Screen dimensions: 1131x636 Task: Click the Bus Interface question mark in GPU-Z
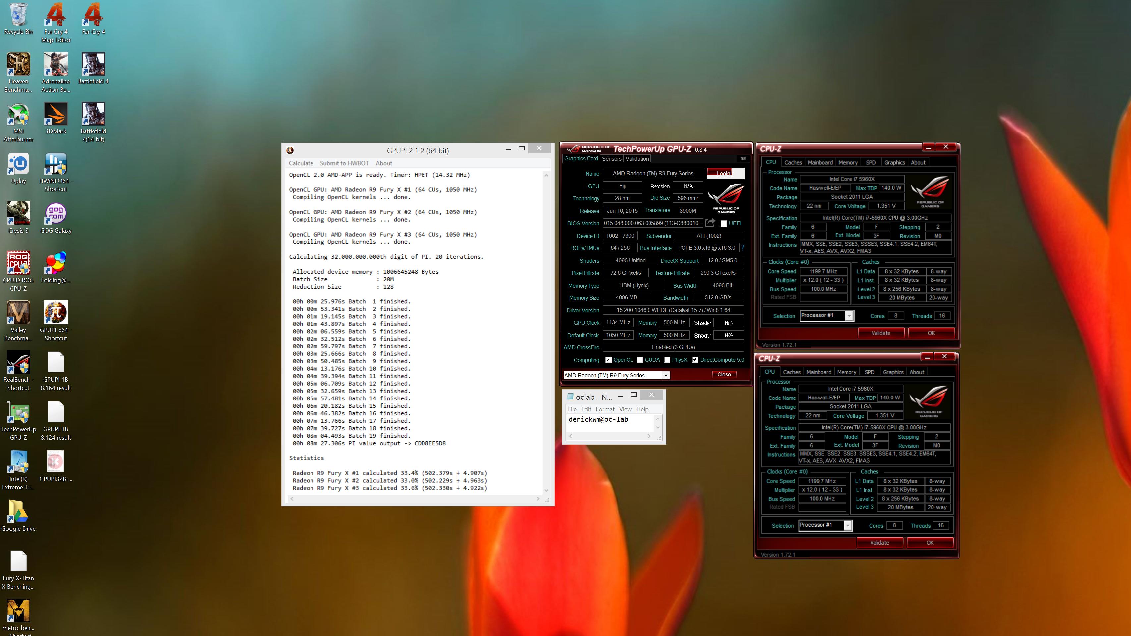tap(743, 248)
